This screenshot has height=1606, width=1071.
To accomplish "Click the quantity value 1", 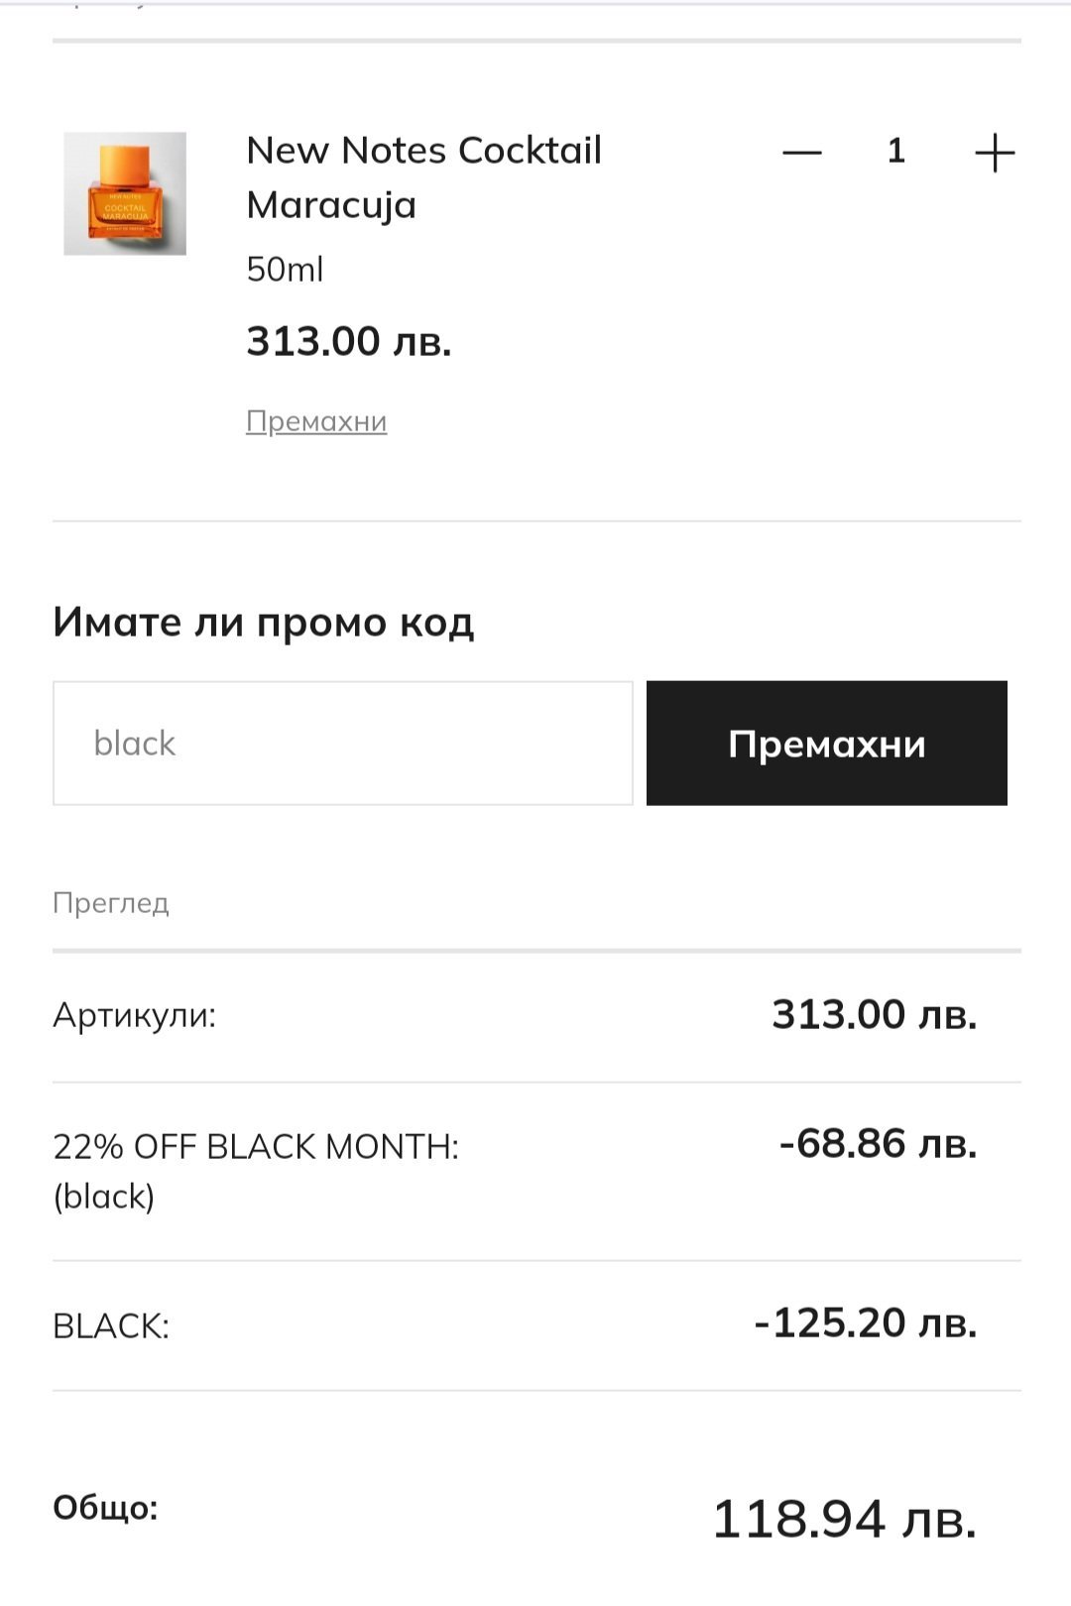I will click(x=896, y=151).
